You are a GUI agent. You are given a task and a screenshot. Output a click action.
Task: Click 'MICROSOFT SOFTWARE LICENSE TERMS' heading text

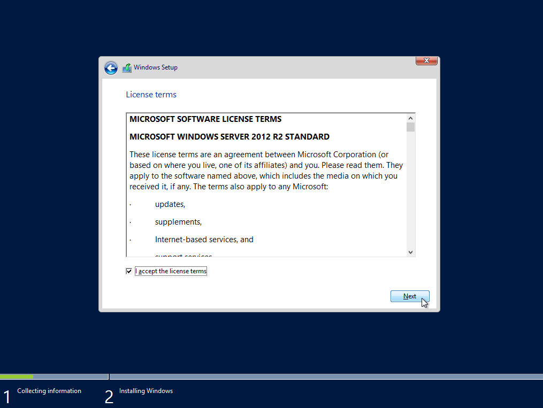[205, 119]
